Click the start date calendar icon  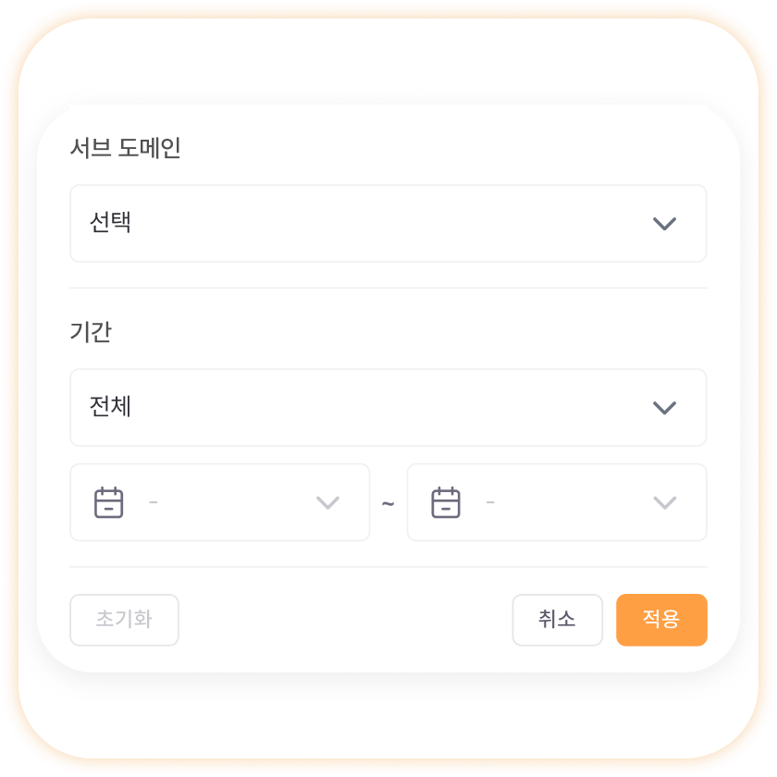[108, 502]
